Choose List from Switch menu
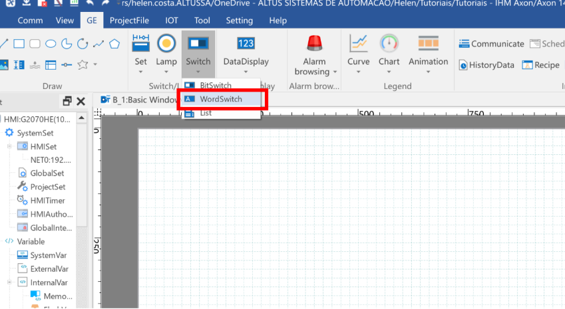Screen dimensions: 565x309 221,113
